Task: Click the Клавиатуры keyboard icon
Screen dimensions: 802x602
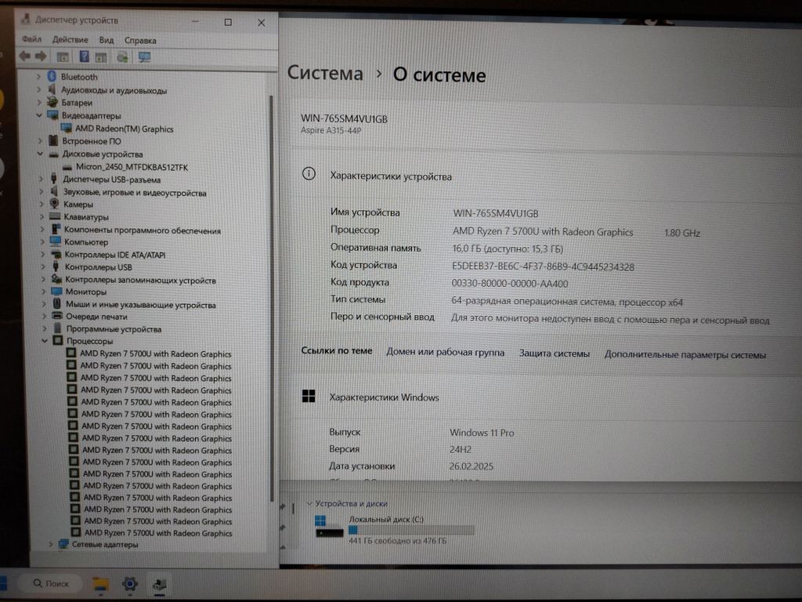Action: click(56, 216)
